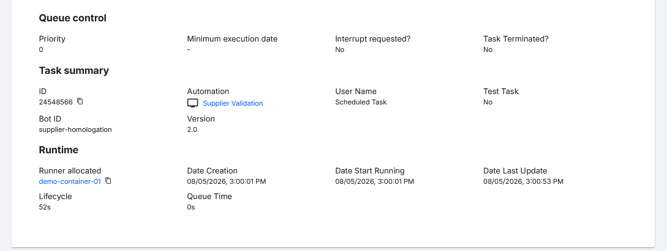Click the Queue control heading
The image size is (667, 251).
pyautogui.click(x=73, y=18)
